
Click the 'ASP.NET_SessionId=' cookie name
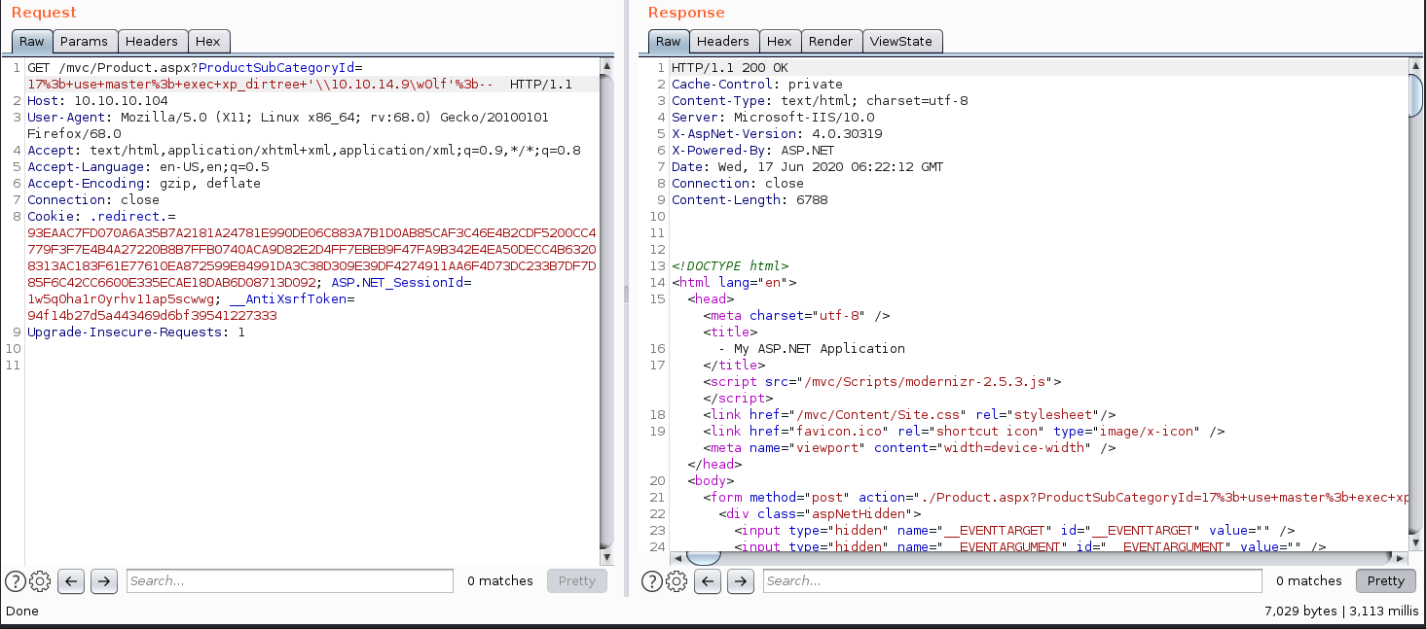pyautogui.click(x=401, y=283)
